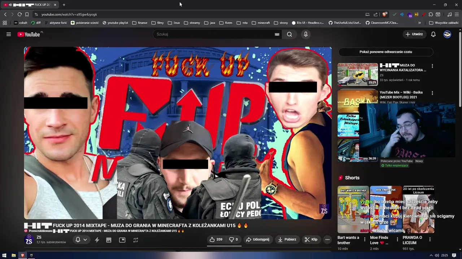Go back with browser back arrow
The height and width of the screenshot is (259, 462).
(x=5, y=14)
